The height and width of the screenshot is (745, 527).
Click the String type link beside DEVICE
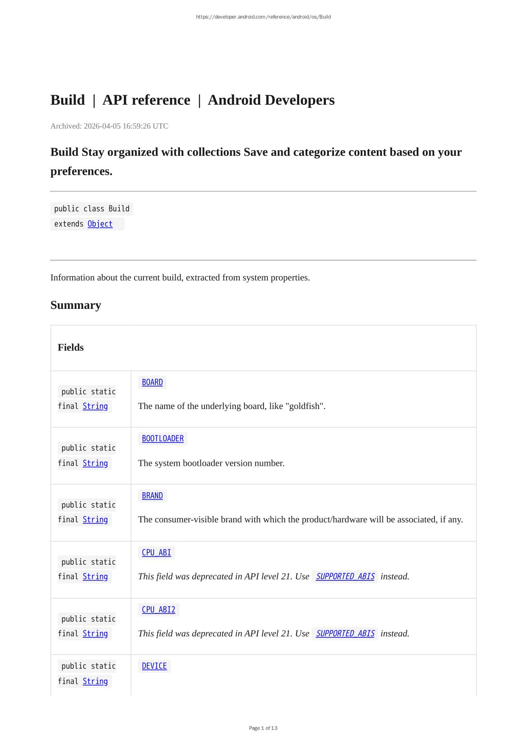pyautogui.click(x=95, y=681)
